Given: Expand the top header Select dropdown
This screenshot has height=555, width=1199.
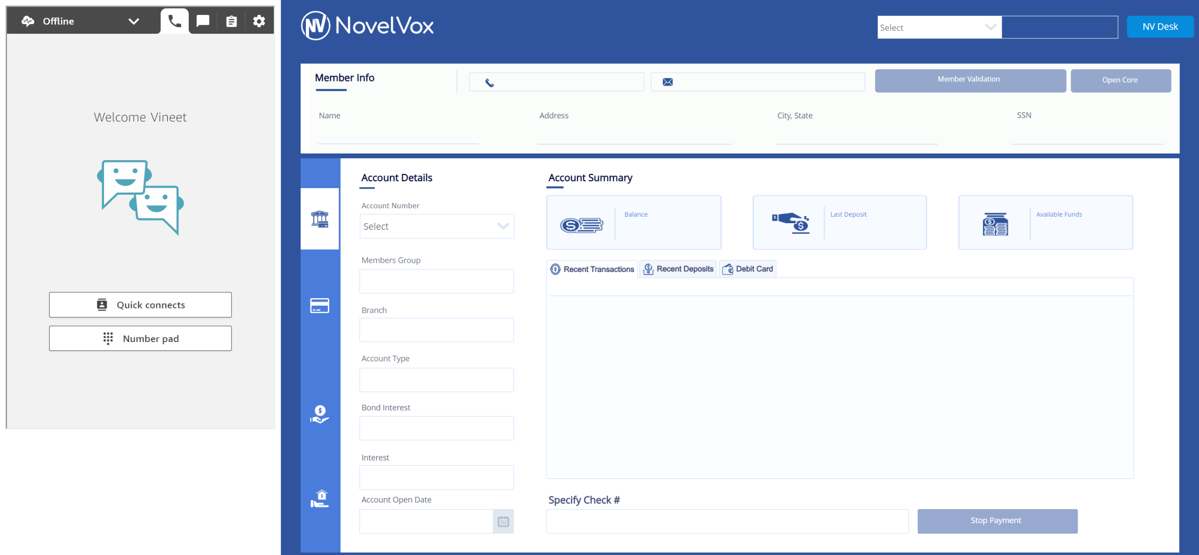Looking at the screenshot, I should (x=939, y=28).
